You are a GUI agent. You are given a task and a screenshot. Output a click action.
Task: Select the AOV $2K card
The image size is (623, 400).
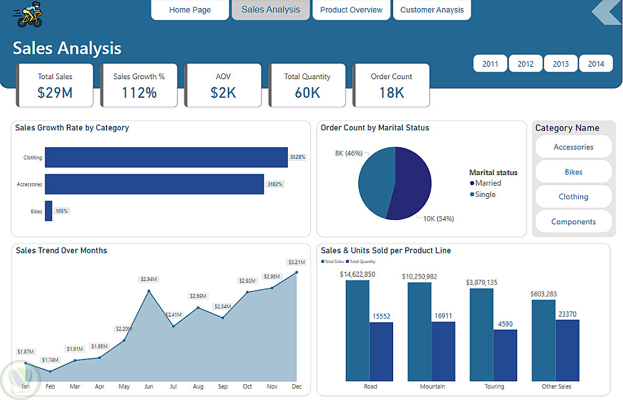click(223, 85)
